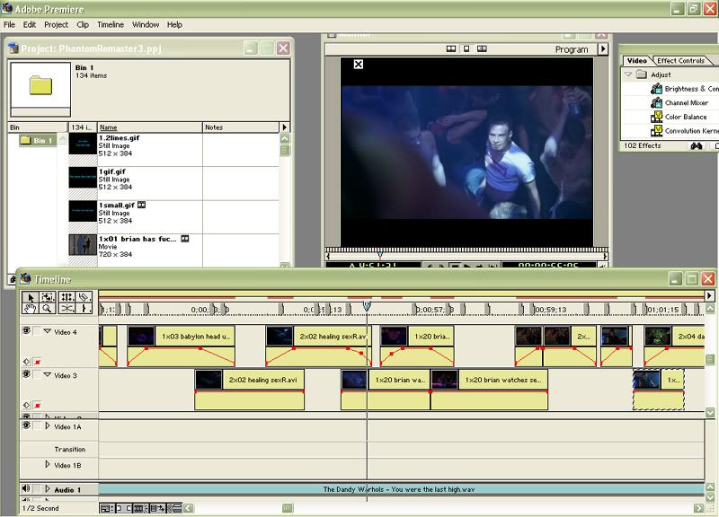Move the timeline playhead marker

(367, 305)
